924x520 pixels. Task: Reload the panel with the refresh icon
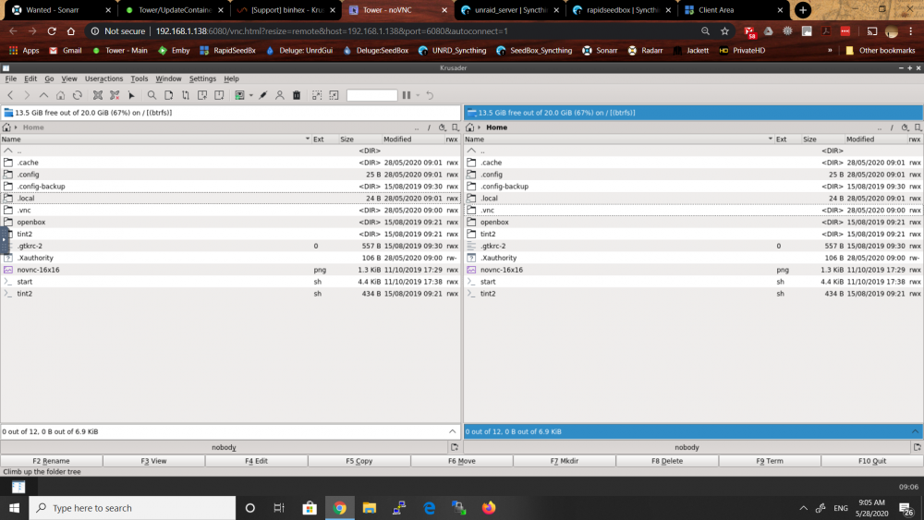coord(78,95)
